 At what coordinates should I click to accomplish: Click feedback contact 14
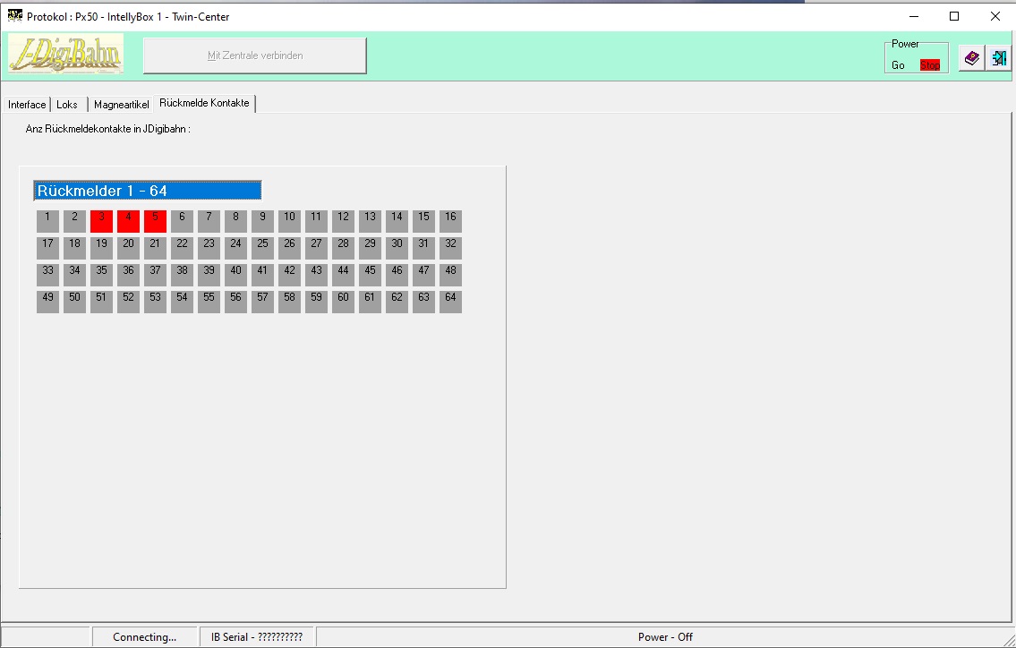(397, 222)
